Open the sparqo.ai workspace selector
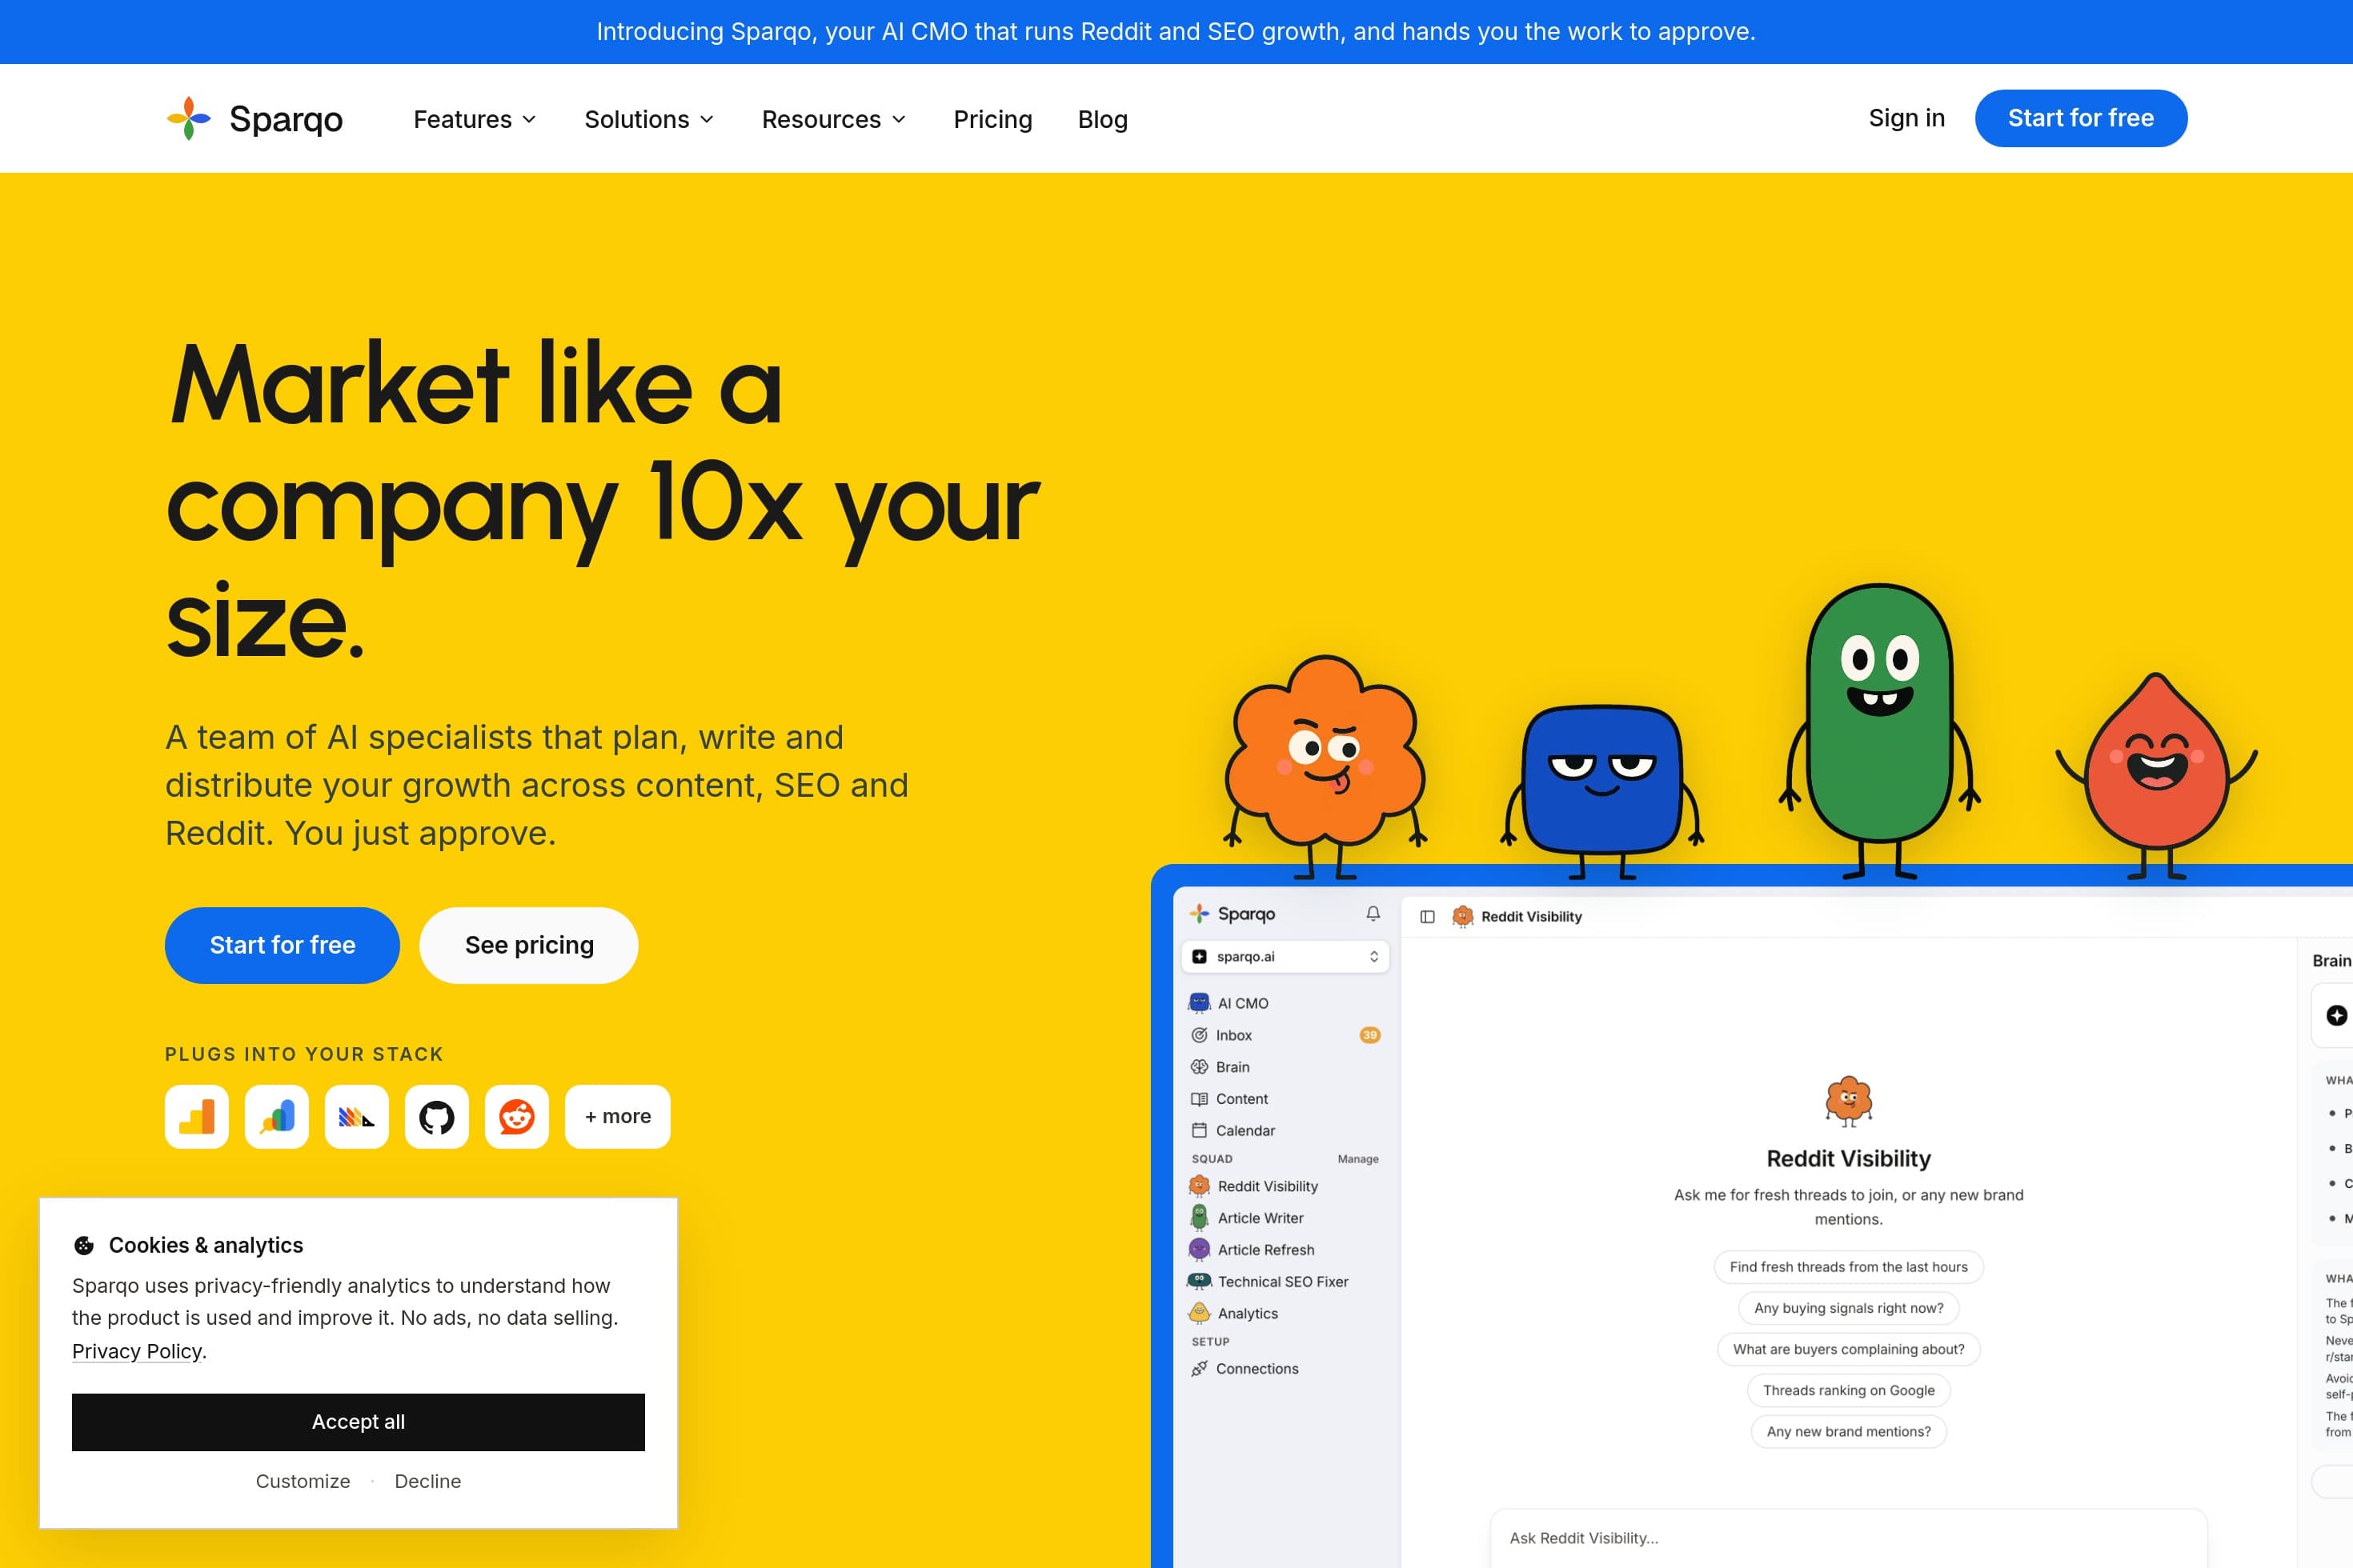 (x=1285, y=956)
